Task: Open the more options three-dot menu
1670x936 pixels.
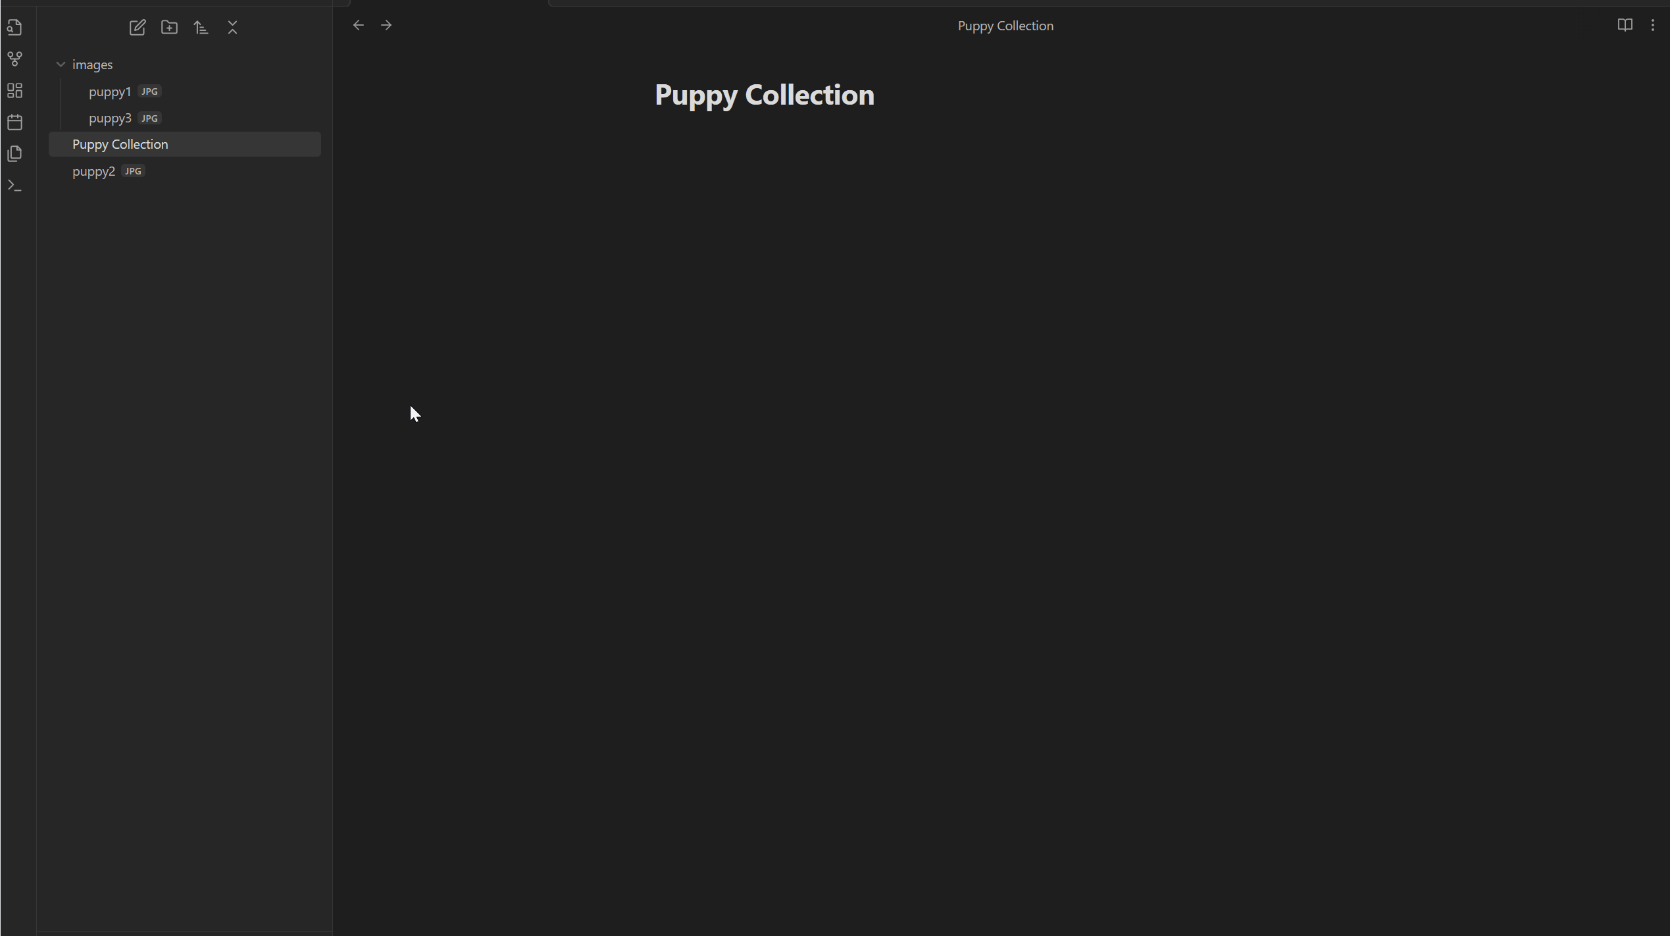Action: pos(1653,26)
